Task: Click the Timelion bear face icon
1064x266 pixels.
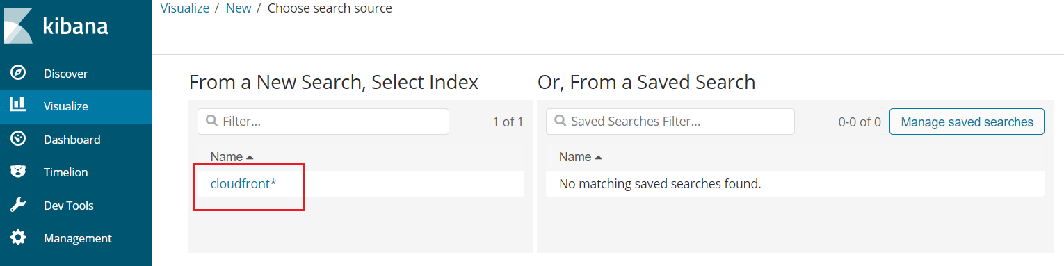Action: click(18, 172)
